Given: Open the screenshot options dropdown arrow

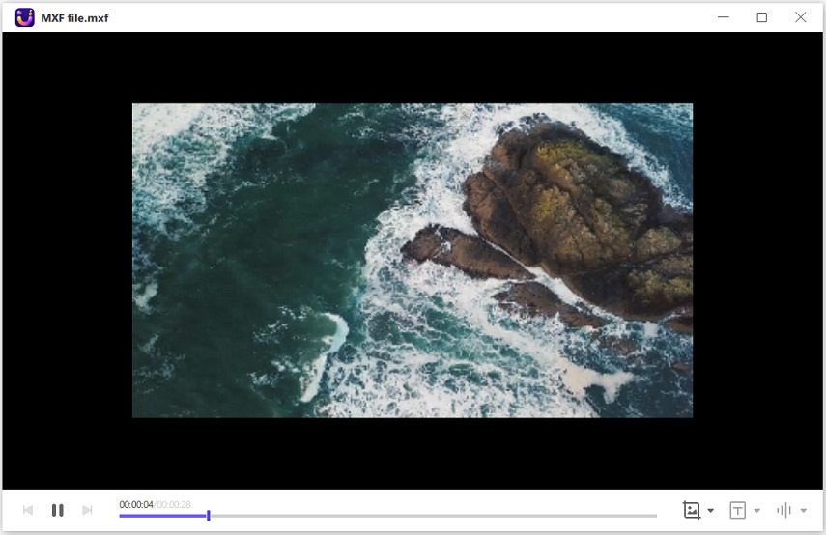Looking at the screenshot, I should tap(711, 510).
